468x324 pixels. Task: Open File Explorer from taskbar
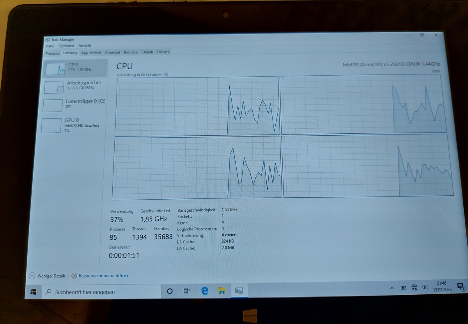[x=222, y=290]
